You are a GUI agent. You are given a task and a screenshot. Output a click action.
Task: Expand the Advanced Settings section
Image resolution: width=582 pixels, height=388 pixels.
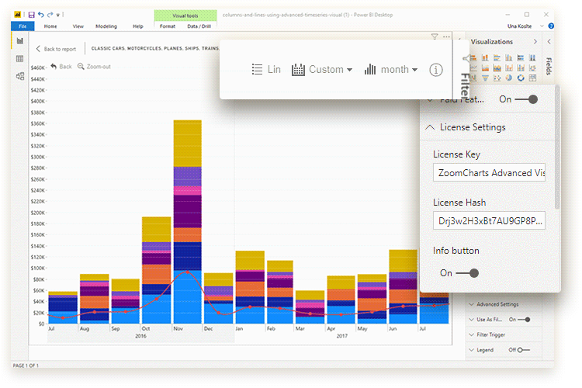[x=471, y=304]
